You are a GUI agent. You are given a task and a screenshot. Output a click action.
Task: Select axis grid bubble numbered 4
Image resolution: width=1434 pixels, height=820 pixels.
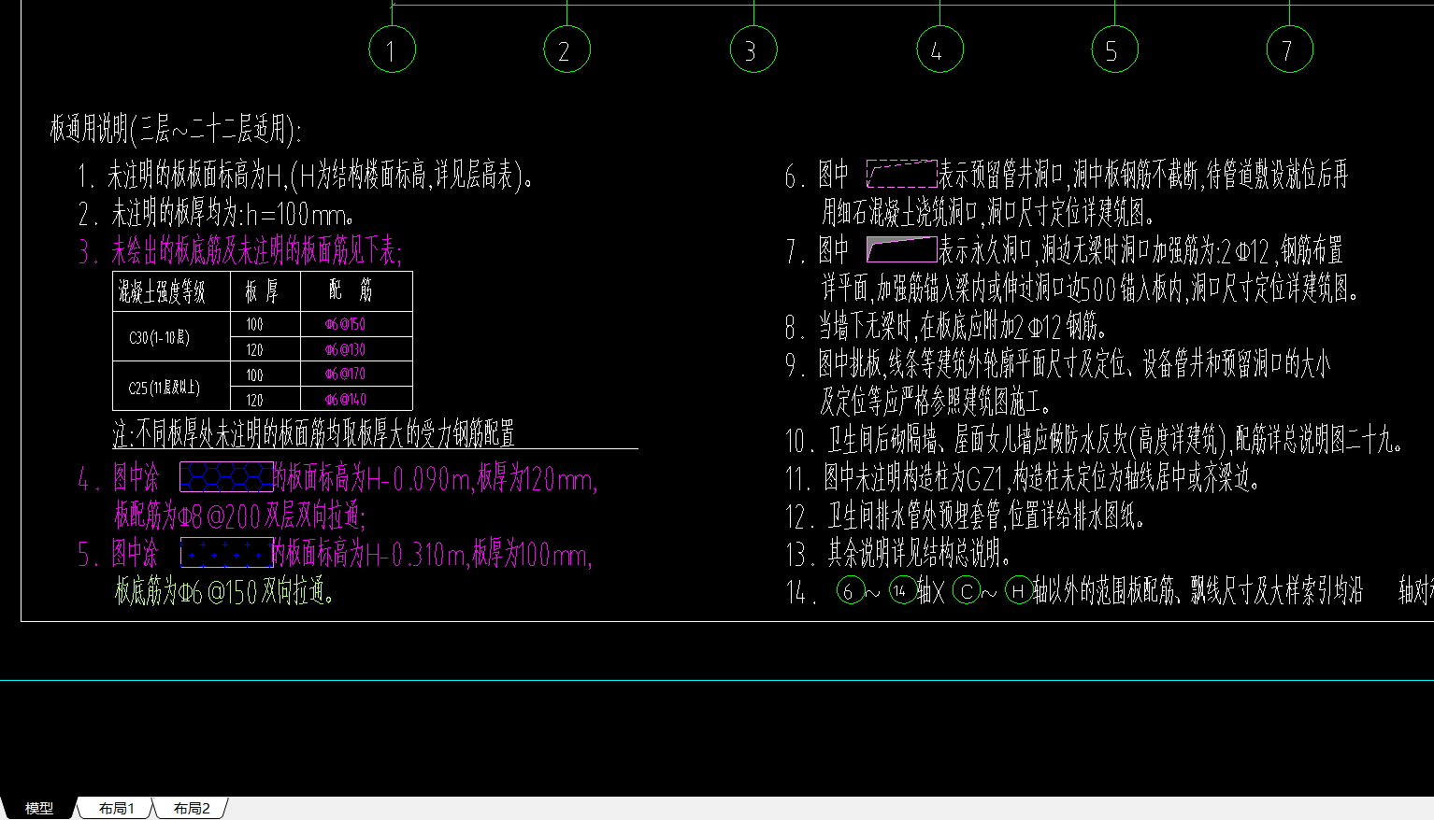939,49
